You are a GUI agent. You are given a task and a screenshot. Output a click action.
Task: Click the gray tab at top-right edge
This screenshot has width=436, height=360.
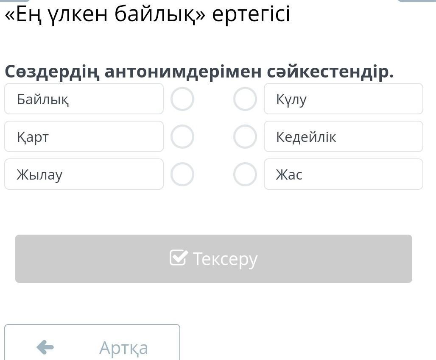(x=416, y=1)
